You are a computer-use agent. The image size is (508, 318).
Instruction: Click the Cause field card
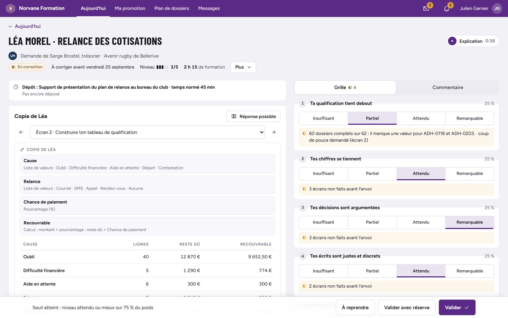click(x=147, y=164)
